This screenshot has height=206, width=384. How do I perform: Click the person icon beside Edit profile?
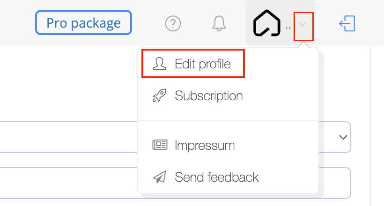click(159, 64)
